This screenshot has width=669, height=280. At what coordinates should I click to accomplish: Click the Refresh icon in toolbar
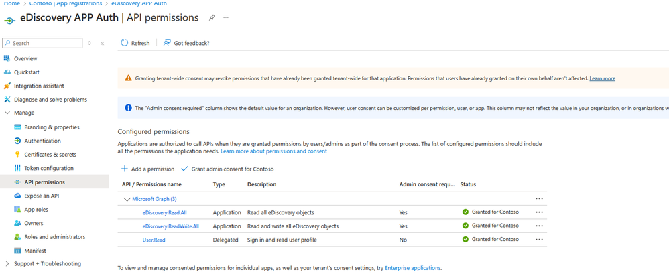[x=125, y=43]
